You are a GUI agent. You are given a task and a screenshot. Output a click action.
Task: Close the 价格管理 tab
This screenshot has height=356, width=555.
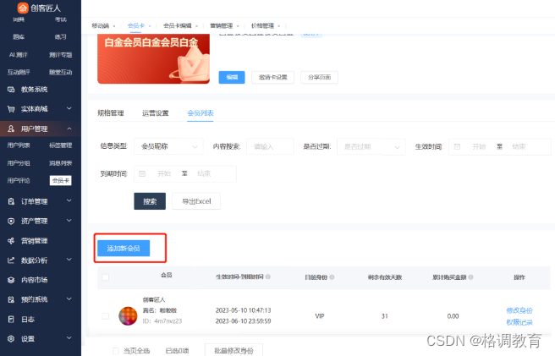(x=279, y=26)
